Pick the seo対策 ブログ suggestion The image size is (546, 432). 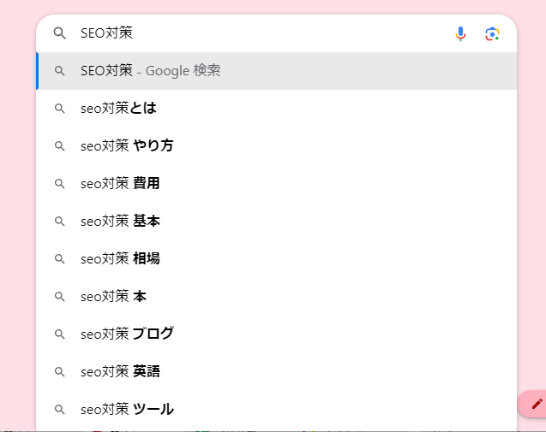(x=277, y=334)
